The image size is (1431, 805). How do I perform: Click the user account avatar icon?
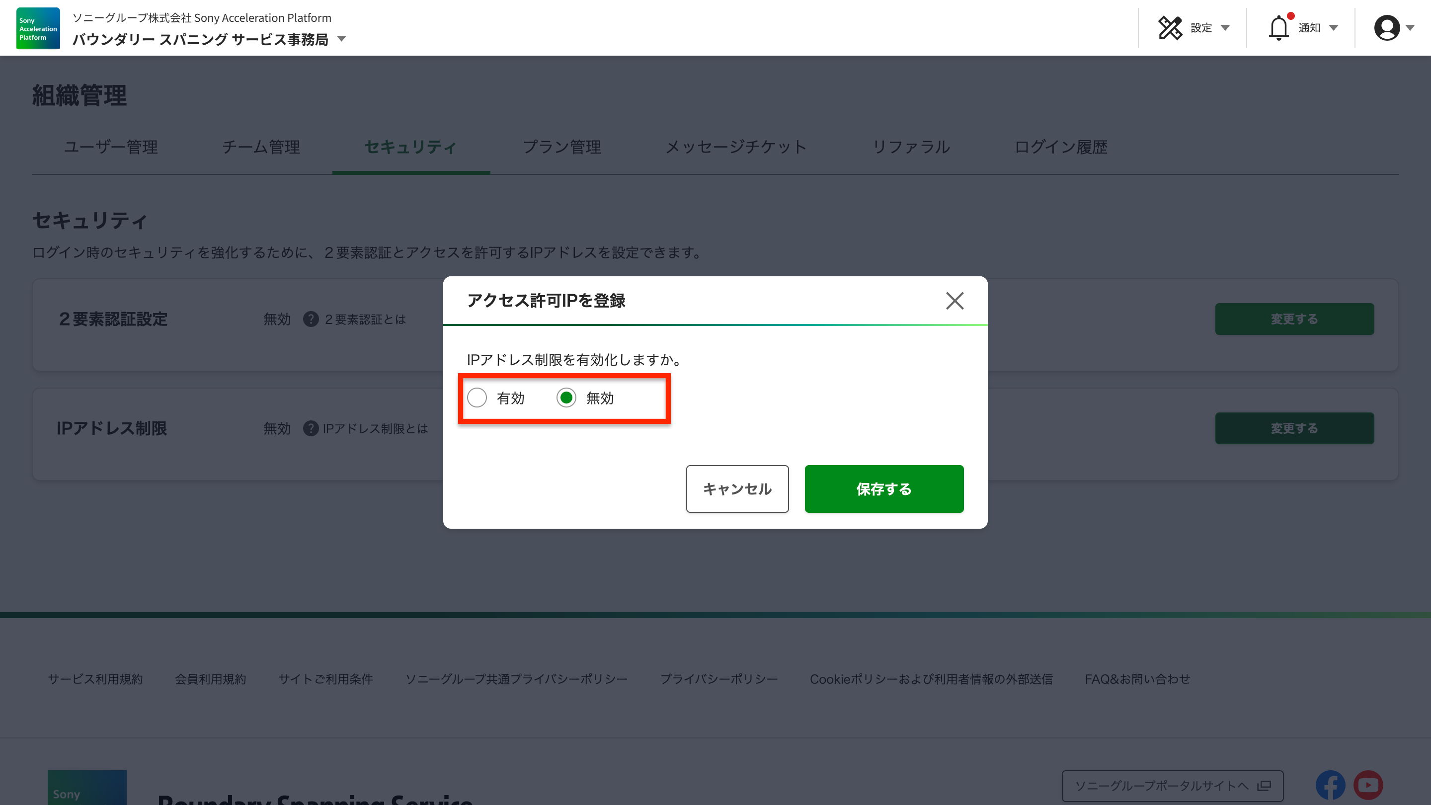(1387, 28)
